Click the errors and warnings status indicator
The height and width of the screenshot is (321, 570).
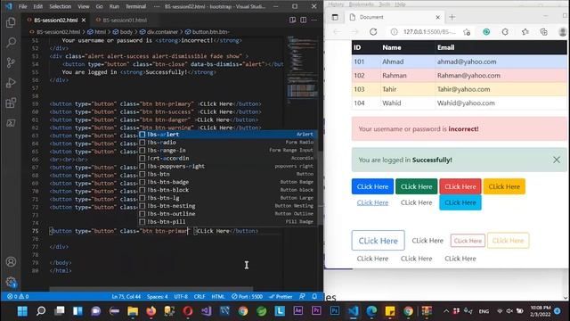18,297
